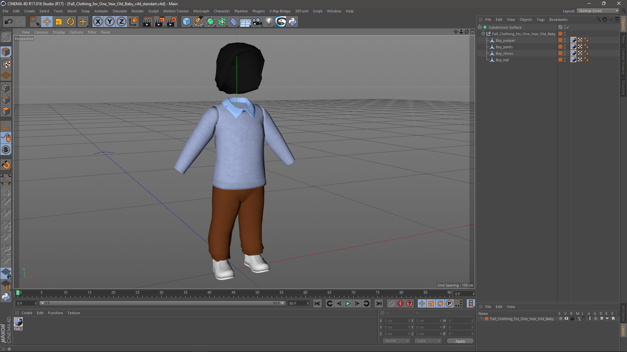Collapse the Subdivision Surface tree node
Viewport: 627px width, 352px height.
click(480, 27)
